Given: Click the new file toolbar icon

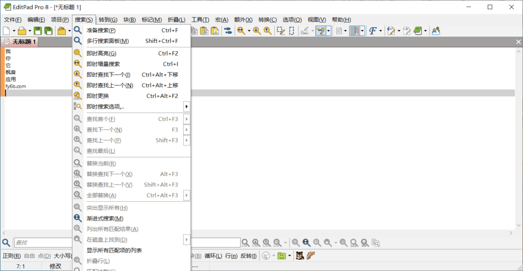Looking at the screenshot, I should (6, 31).
